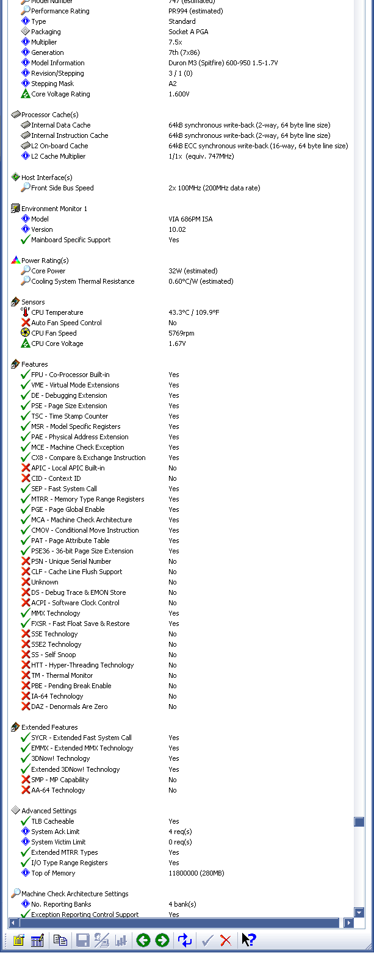Click the grey checkmark OK icon
The image size is (374, 953).
[207, 940]
